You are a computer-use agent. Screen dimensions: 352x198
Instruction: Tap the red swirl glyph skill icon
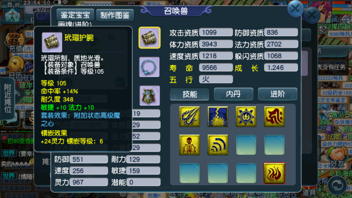[x=274, y=117]
